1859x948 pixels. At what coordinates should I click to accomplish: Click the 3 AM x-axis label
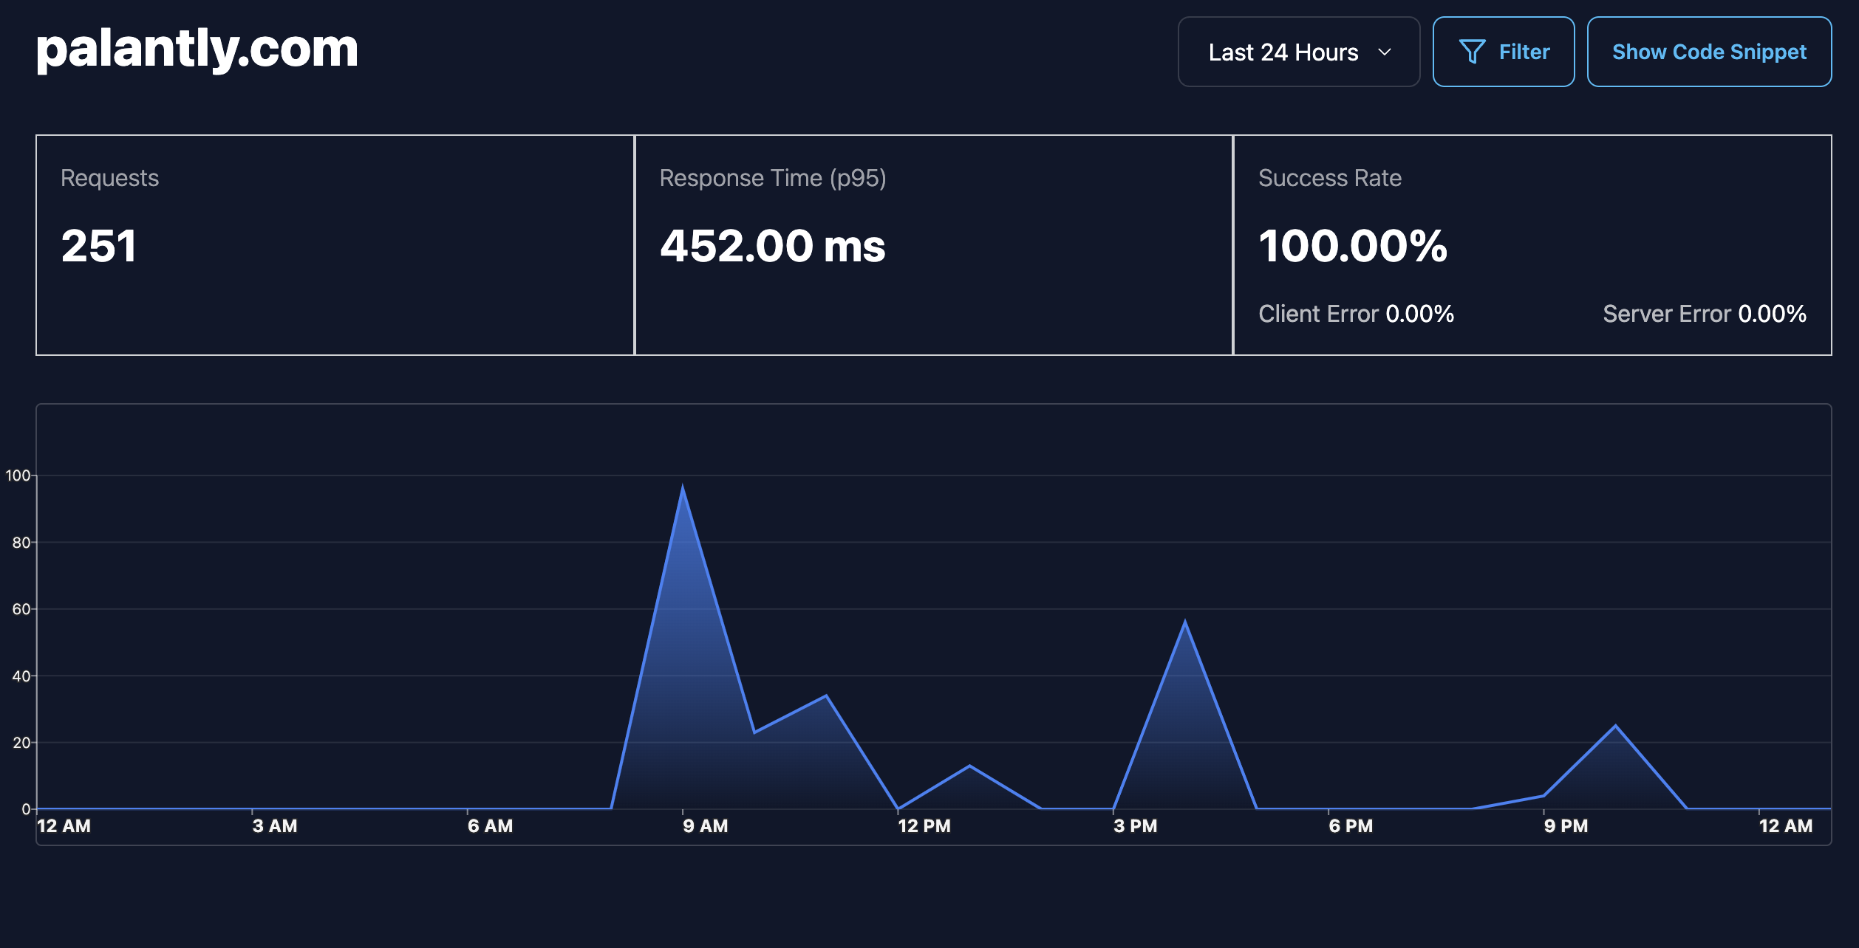pyautogui.click(x=275, y=826)
